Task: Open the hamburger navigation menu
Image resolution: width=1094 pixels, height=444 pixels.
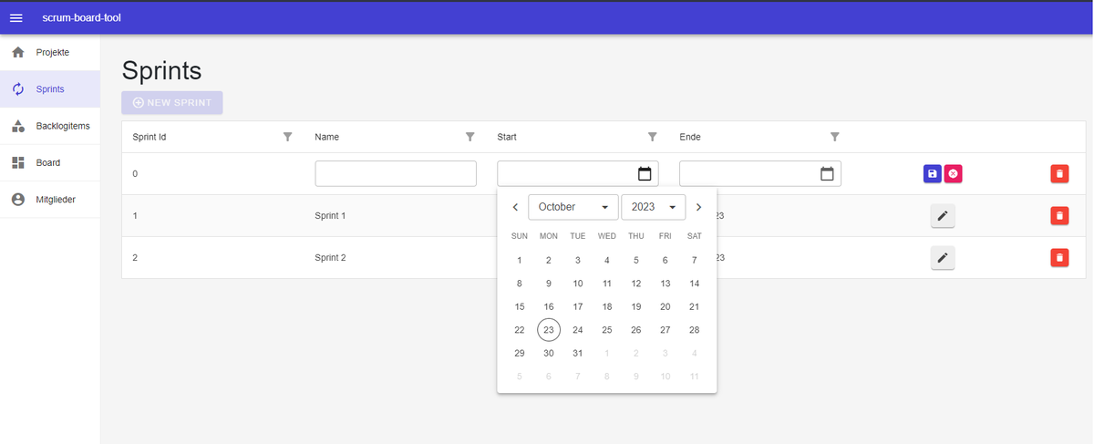Action: tap(16, 18)
